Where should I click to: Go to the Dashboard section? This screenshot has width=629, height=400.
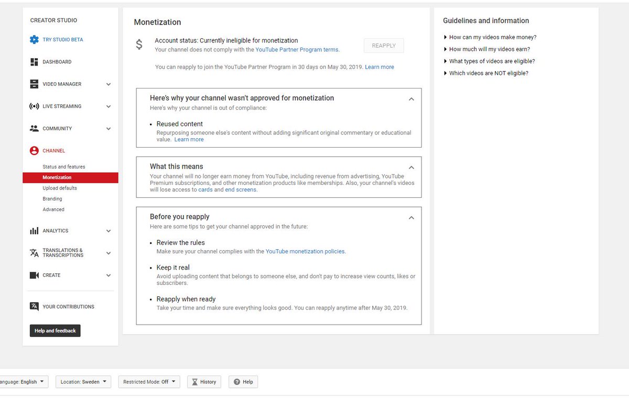coord(57,62)
